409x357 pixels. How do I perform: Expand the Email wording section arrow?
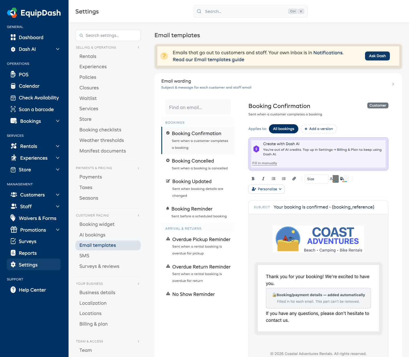click(x=393, y=84)
